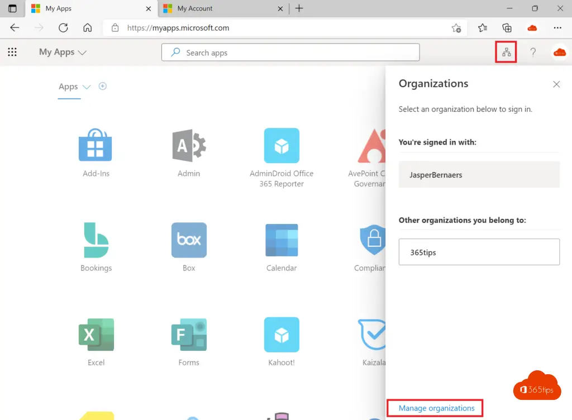This screenshot has height=420, width=572.
Task: Go to the browser home page
Action: coord(88,28)
